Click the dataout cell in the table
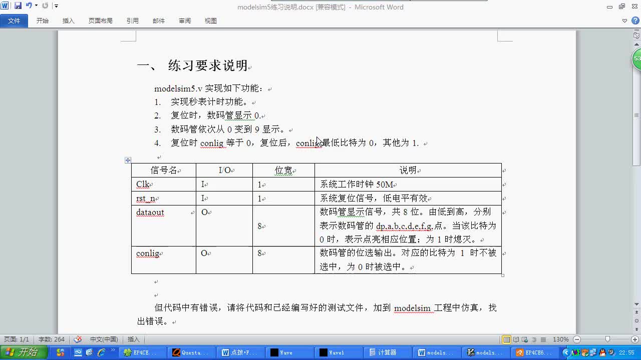This screenshot has height=360, width=641. (163, 225)
